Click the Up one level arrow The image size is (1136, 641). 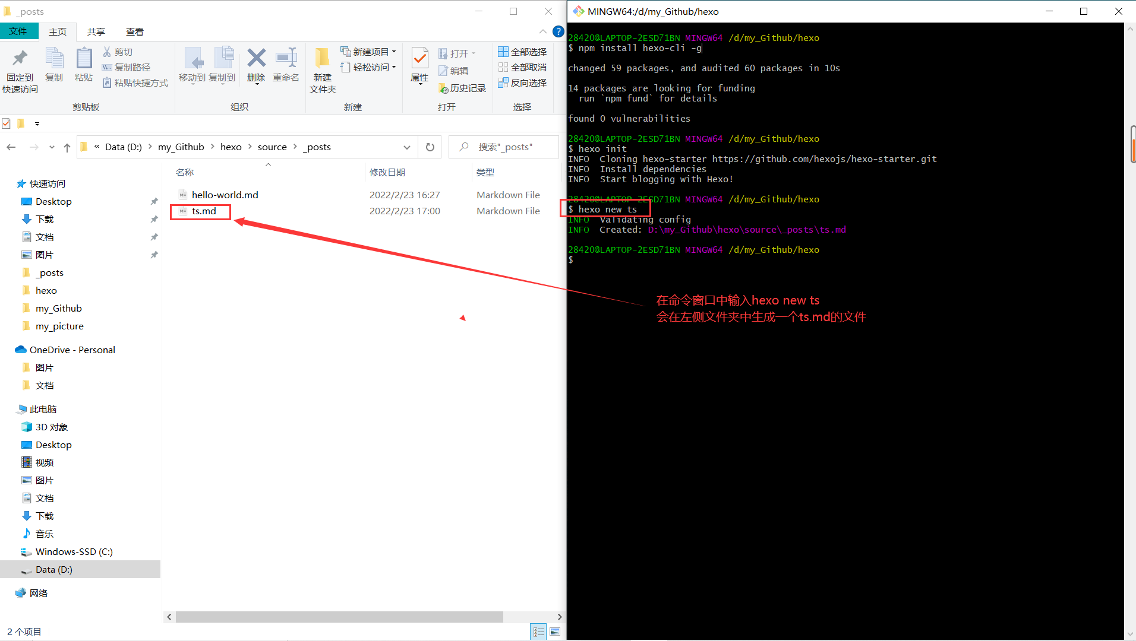pos(67,147)
